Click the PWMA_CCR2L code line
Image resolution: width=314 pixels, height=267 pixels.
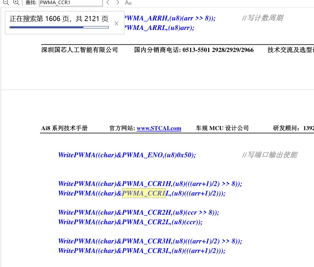pos(130,222)
